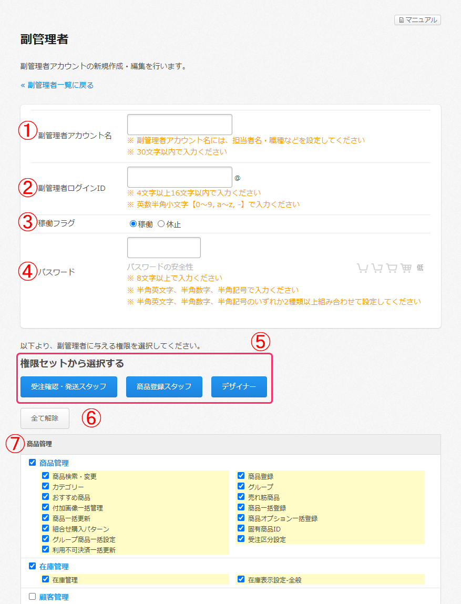Select the 休止 radio option

click(x=161, y=224)
